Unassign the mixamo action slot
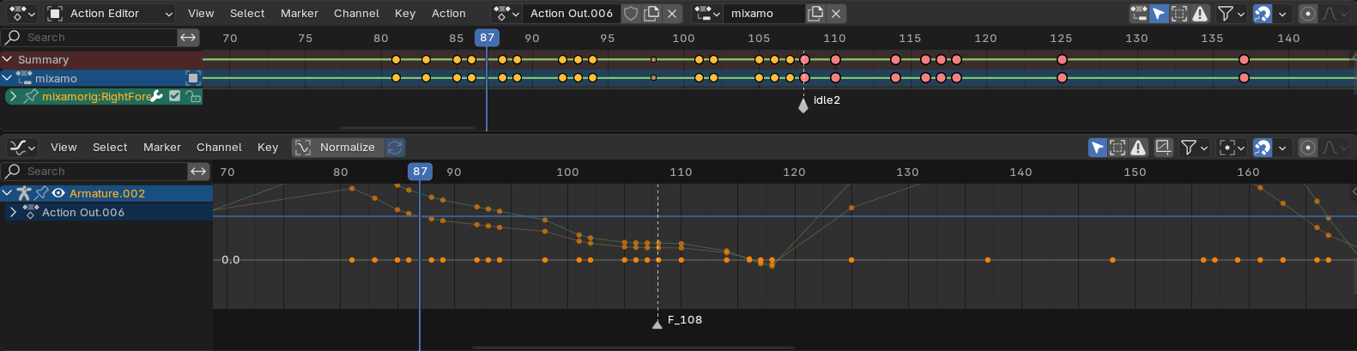Viewport: 1357px width, 351px height. point(836,13)
